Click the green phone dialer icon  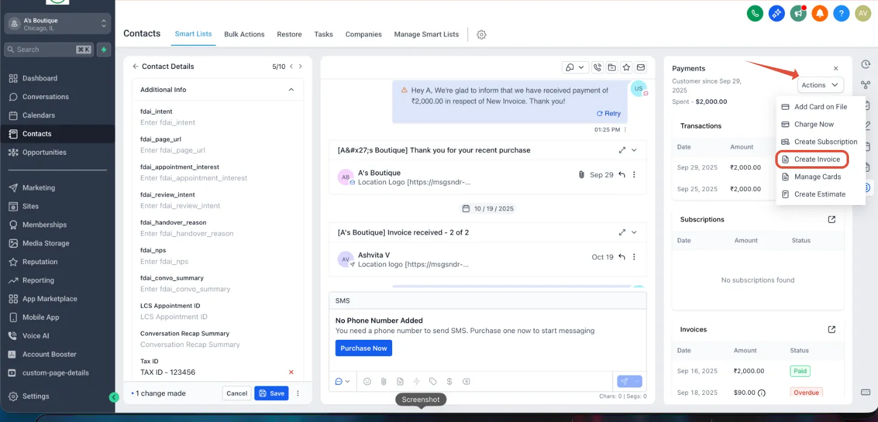(x=755, y=13)
